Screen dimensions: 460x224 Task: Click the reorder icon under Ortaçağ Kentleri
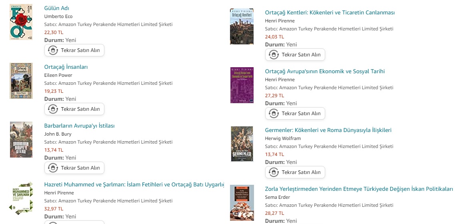[274, 54]
